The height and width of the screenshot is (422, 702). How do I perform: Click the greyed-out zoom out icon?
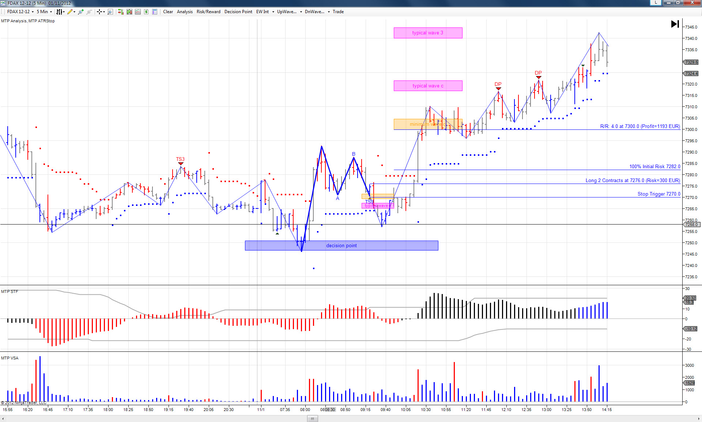tap(89, 12)
